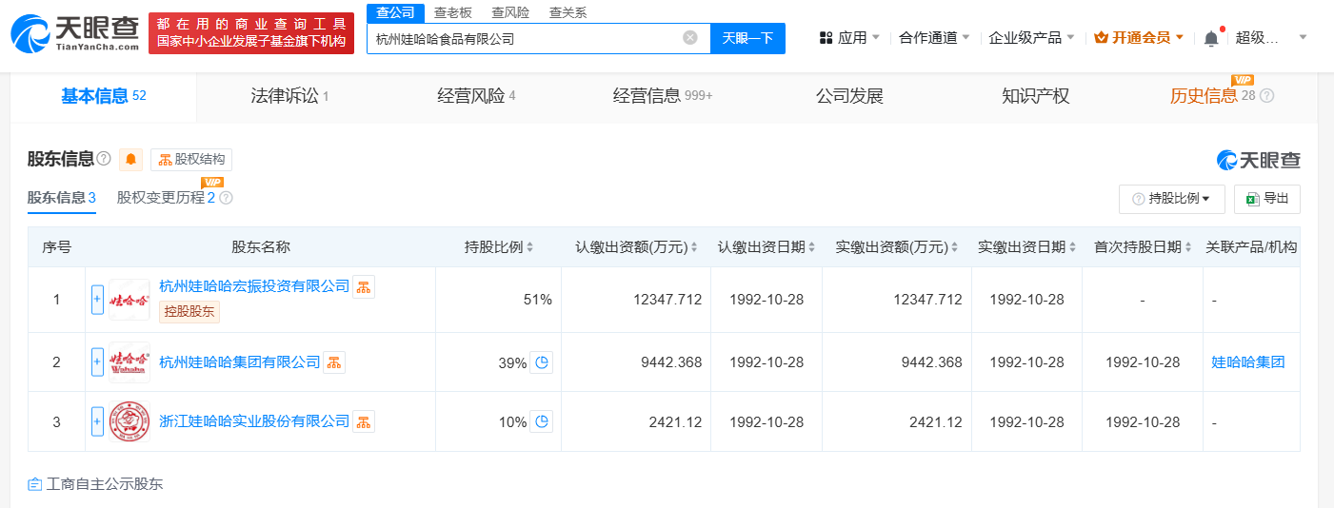Click the orange alert bell beside 股东信息
This screenshot has width=1334, height=508.
(x=130, y=160)
